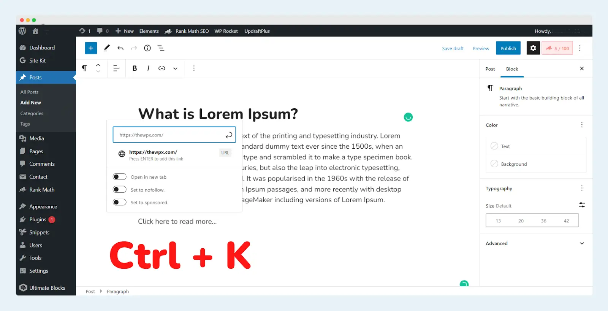Screen dimensions: 608x311
Task: Click the green Grammarly circle icon
Action: click(408, 117)
